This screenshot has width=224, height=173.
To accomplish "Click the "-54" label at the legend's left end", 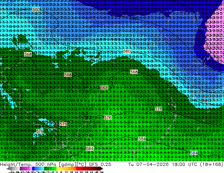I will click(x=11, y=172).
